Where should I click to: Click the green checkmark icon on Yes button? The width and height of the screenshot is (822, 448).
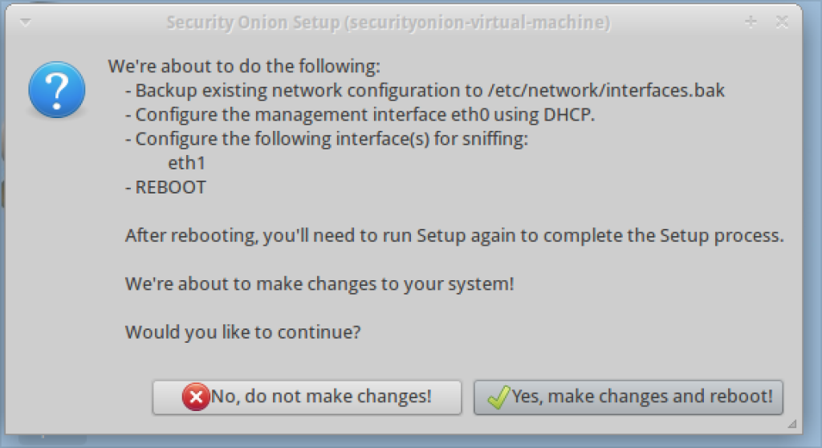point(498,397)
